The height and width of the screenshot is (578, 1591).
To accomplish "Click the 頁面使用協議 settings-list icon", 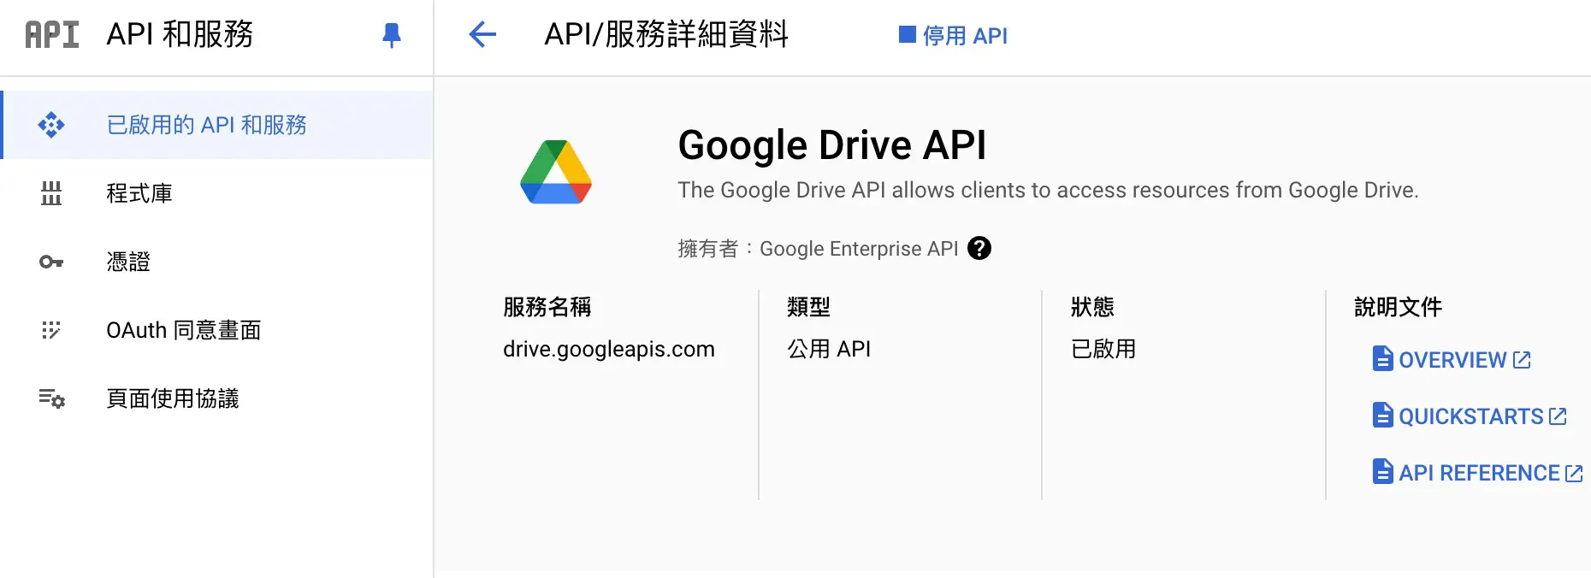I will coord(51,398).
